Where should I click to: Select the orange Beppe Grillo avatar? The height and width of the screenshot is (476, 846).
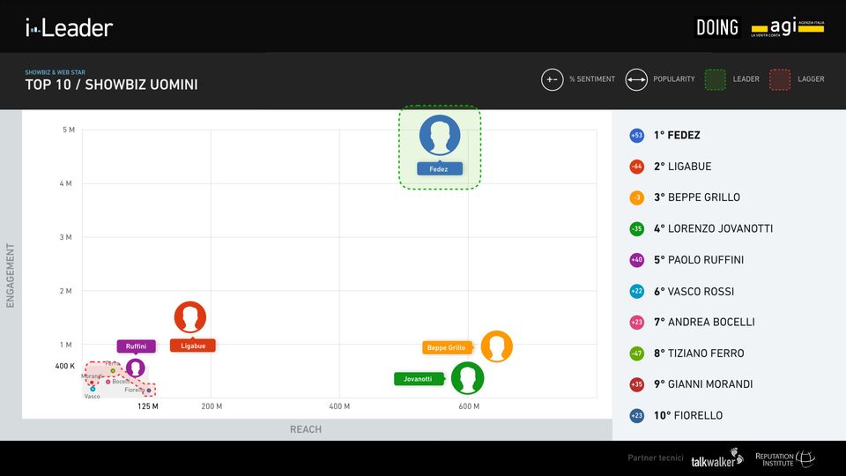pos(497,346)
